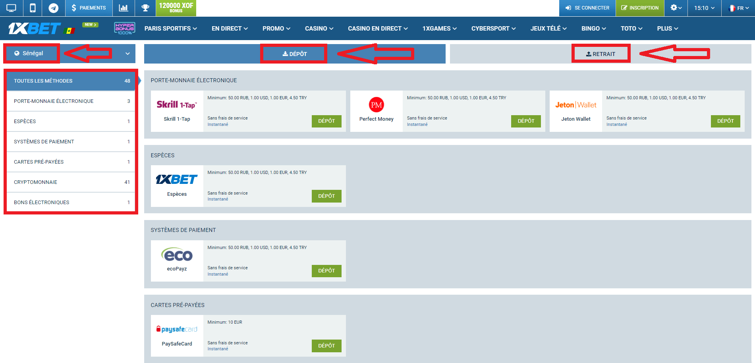
Task: Open the Cybersport menu
Action: pos(493,29)
